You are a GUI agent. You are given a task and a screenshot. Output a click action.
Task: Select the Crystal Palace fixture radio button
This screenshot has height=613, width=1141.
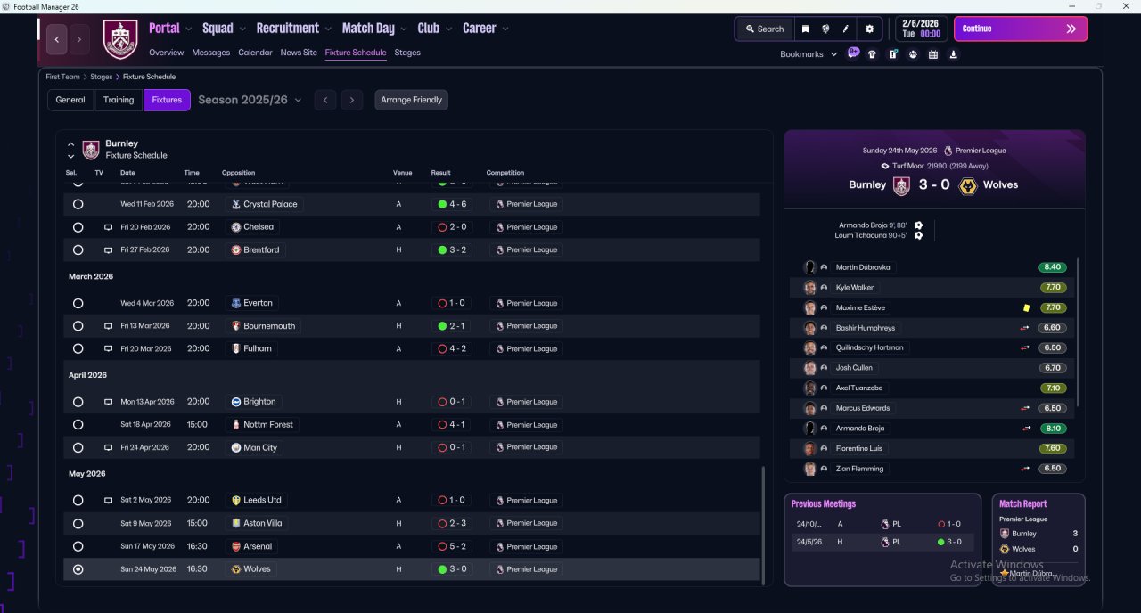tap(78, 204)
